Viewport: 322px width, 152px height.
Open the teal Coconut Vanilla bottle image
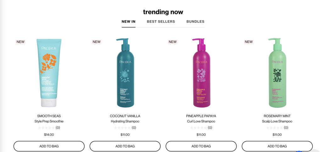(125, 73)
